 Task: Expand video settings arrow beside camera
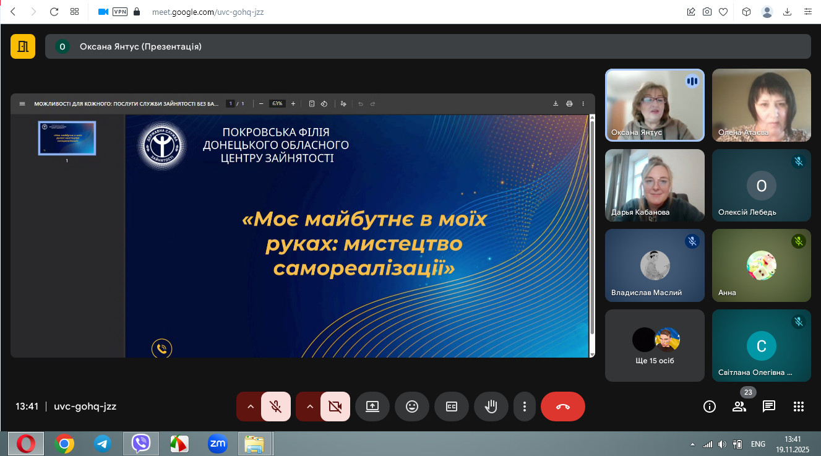[x=310, y=407]
